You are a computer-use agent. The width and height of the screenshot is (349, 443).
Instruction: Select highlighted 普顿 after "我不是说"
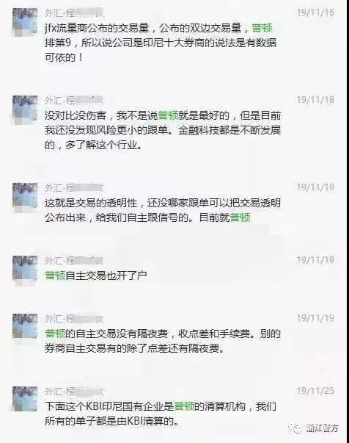169,115
